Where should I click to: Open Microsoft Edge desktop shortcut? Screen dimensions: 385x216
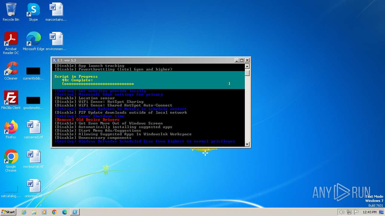click(33, 41)
